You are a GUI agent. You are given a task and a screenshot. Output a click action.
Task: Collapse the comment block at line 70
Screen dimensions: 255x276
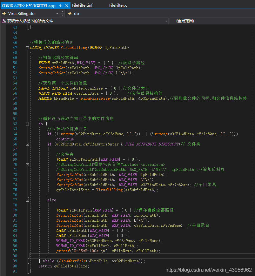point(27,165)
